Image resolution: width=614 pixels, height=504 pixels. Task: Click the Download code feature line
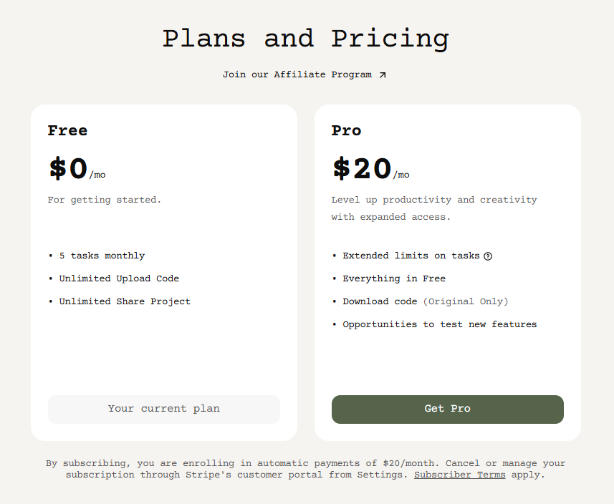point(425,301)
